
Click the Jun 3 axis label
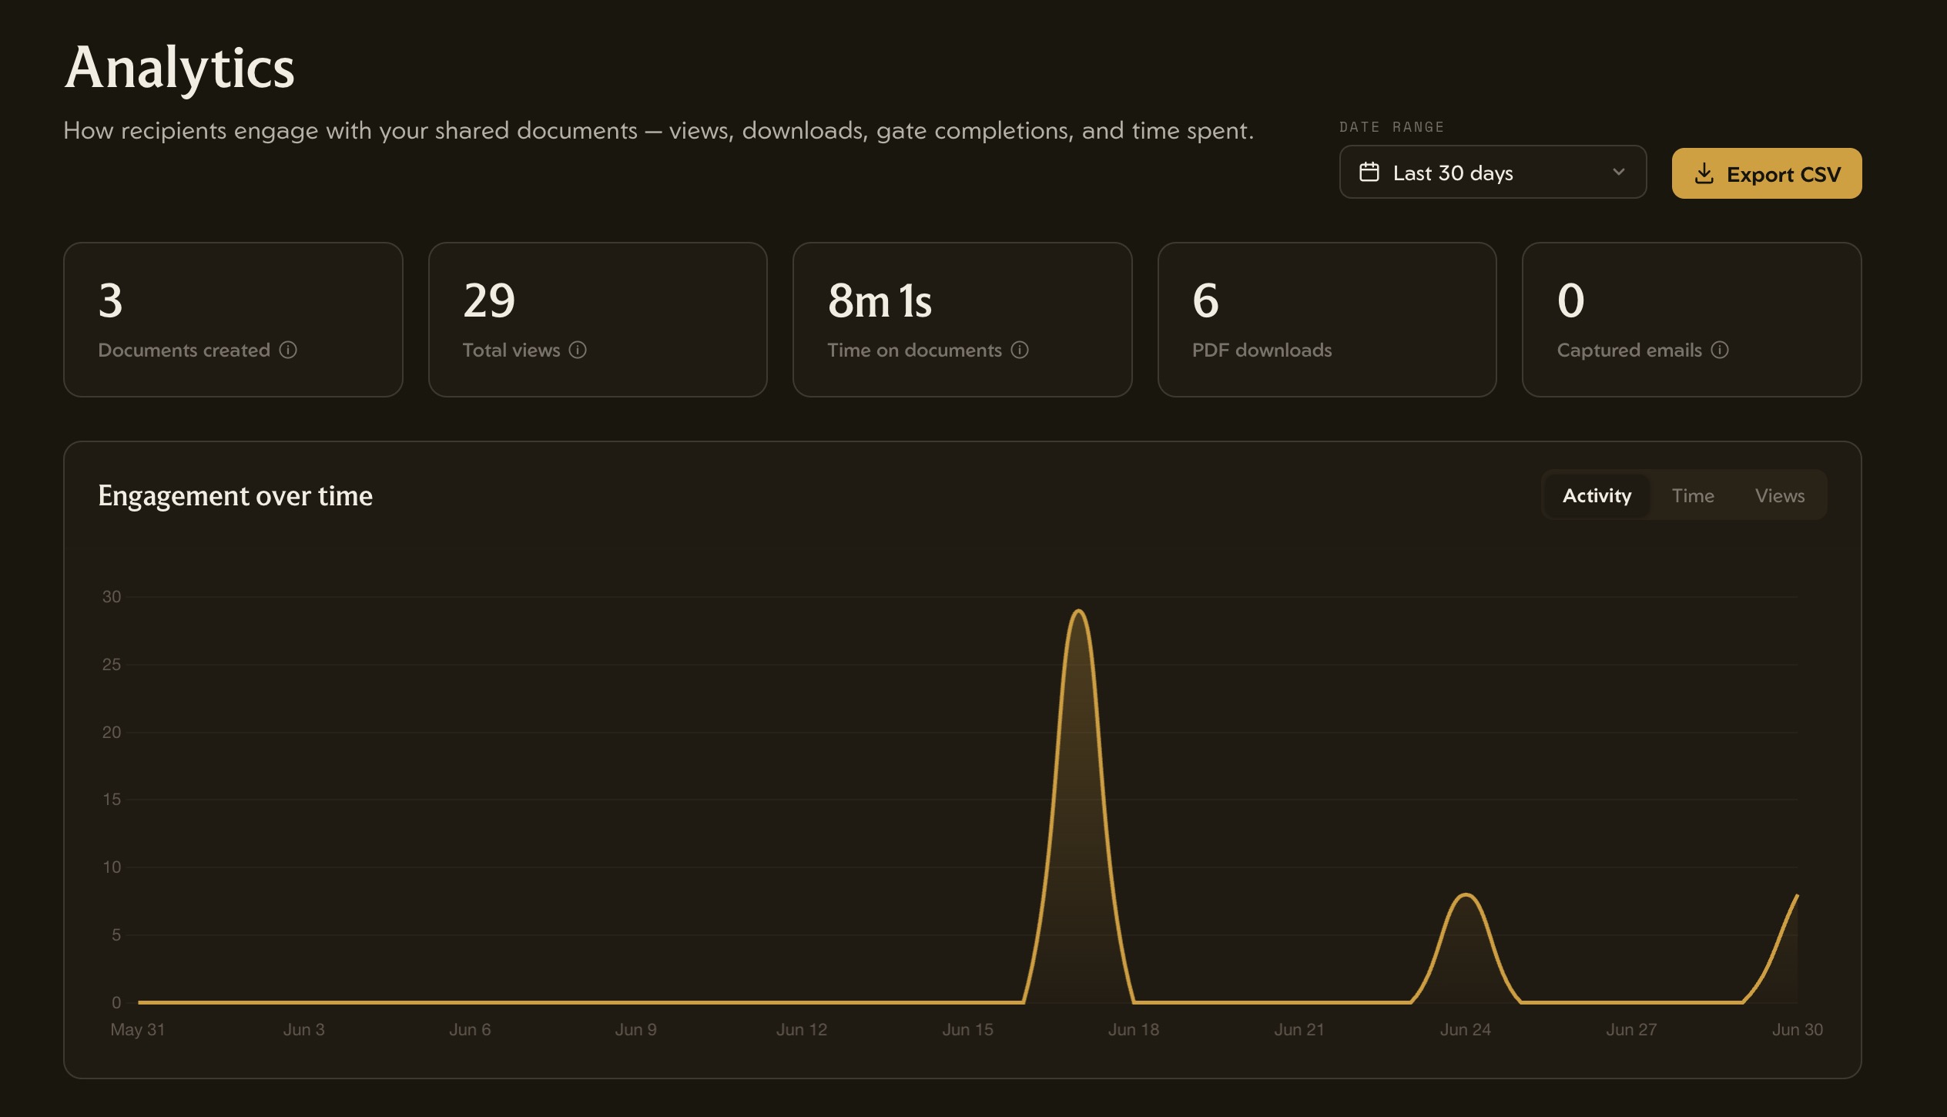coord(304,1029)
